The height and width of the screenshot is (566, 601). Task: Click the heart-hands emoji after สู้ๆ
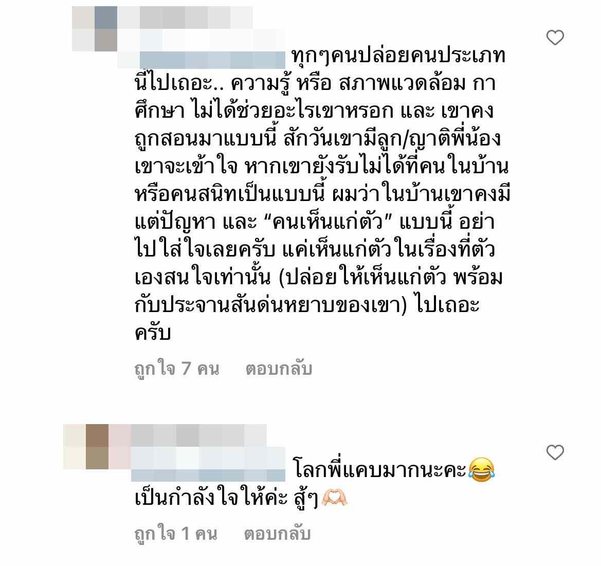334,498
